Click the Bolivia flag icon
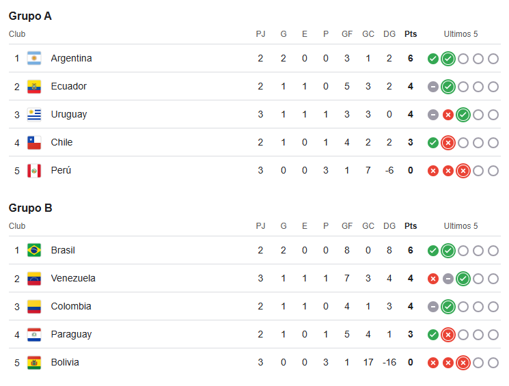This screenshot has height=386, width=509. 34,363
